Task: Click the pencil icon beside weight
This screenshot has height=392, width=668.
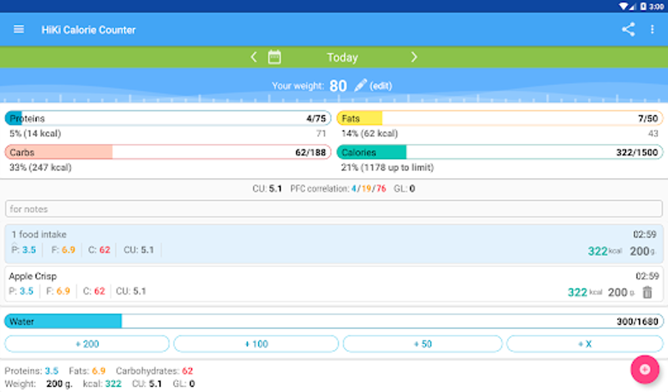Action: tap(360, 85)
